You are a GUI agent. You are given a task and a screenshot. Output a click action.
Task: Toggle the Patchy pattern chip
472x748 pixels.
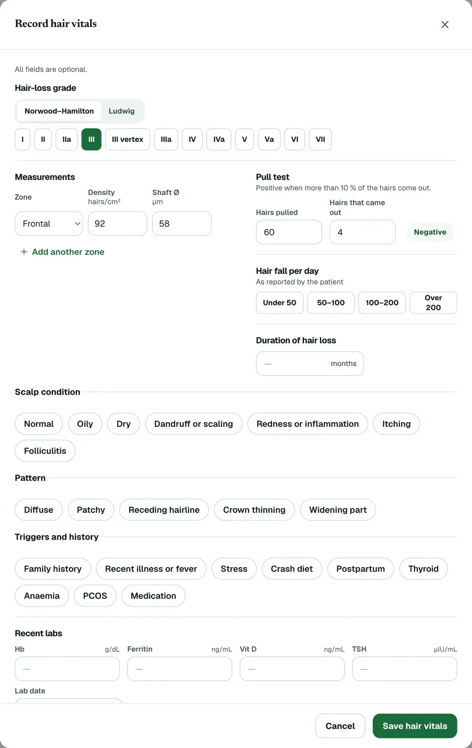click(91, 510)
